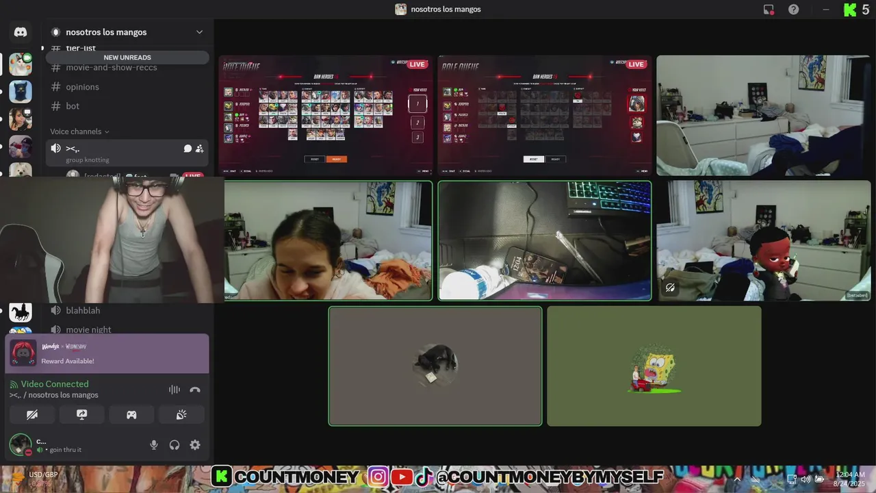Expand the nosotros los mangos server menu
876x493 pixels.
pos(199,32)
